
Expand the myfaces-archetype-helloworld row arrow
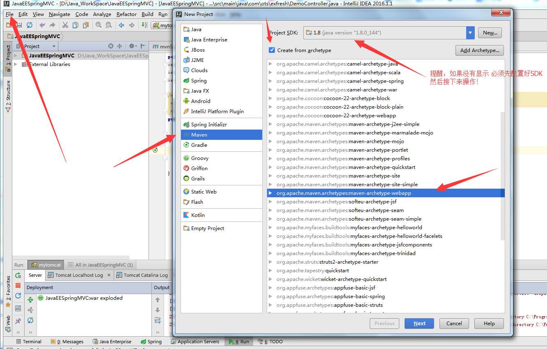[x=270, y=228]
